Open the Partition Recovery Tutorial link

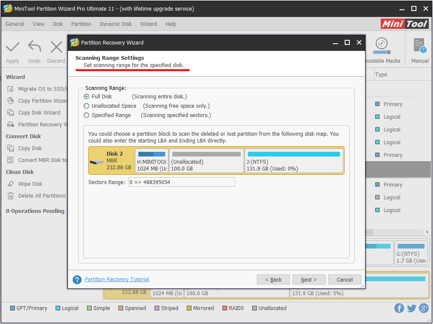coord(117,279)
